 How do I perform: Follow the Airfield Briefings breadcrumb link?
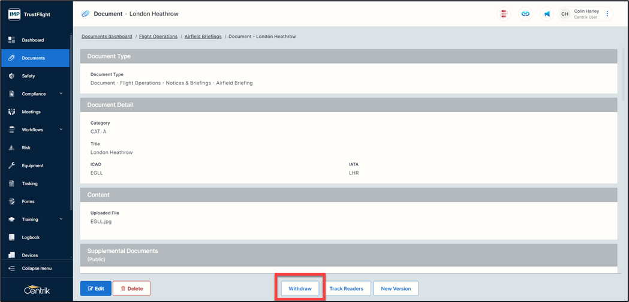coord(203,37)
